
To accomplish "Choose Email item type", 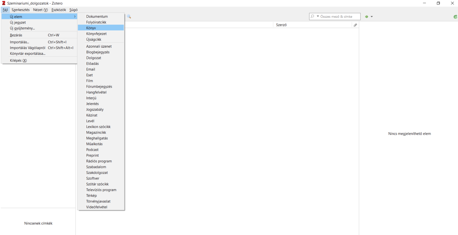I will pyautogui.click(x=101, y=69).
